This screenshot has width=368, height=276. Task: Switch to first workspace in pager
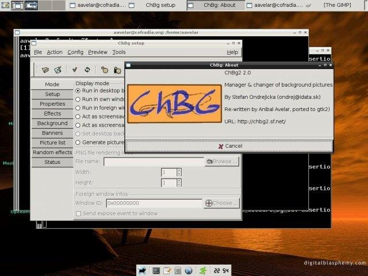tap(18, 5)
